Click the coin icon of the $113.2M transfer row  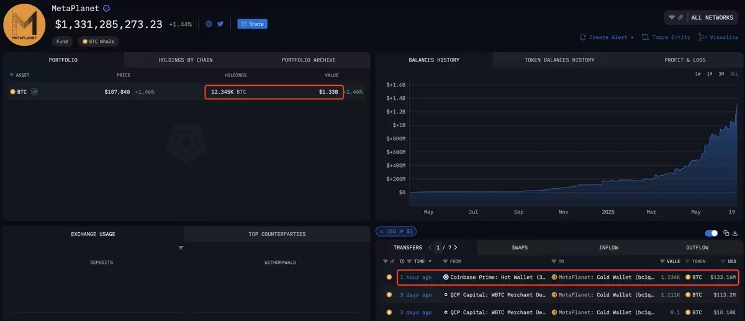[x=389, y=294]
